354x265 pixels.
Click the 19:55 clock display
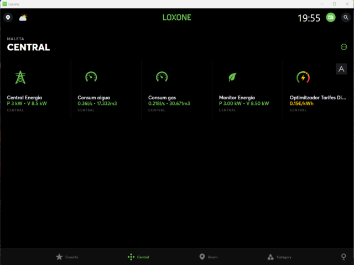[x=309, y=18]
